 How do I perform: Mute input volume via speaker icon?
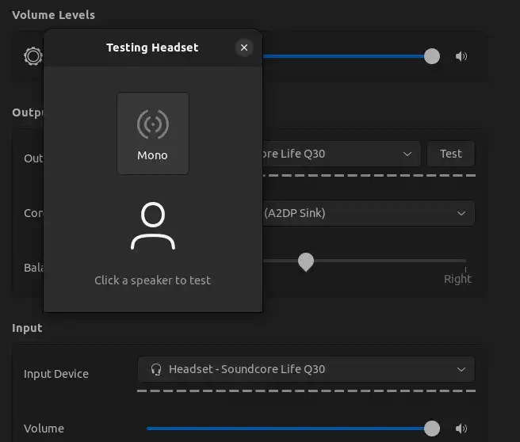tap(461, 429)
